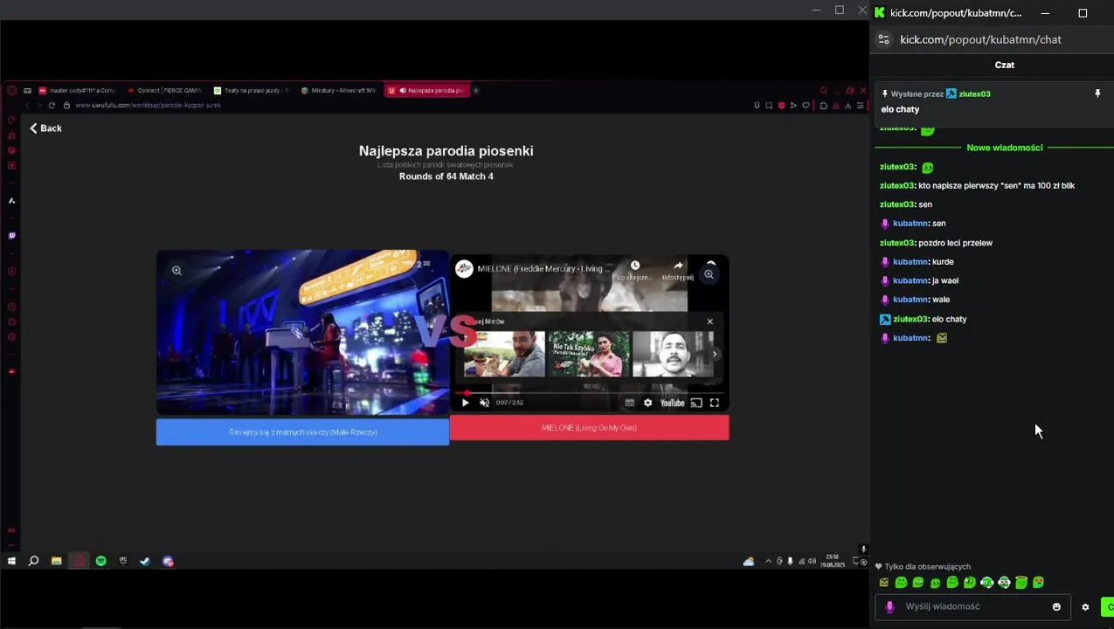
Task: Click the YouTube share 'Udostępnij' icon
Action: (x=678, y=270)
